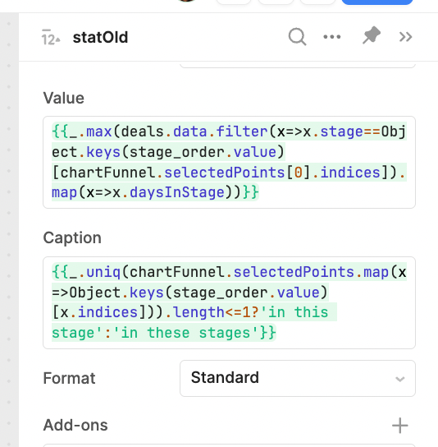Click the statistic component type icon
This screenshot has height=447, width=438.
pyautogui.click(x=51, y=37)
